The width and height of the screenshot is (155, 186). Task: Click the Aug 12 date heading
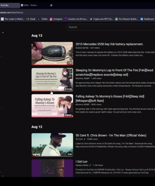37,127
